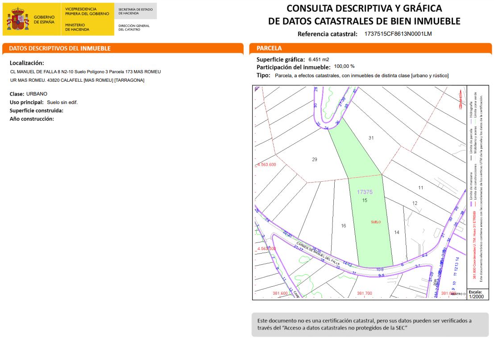The image size is (494, 338).
Task: Click the Dirección General del Catastro label
Action: [134, 27]
